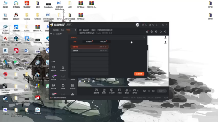Close the message center dialog
This screenshot has width=218, height=122.
144,37
